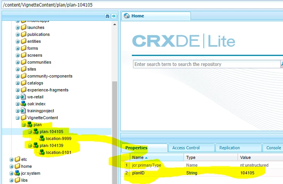Sort properties by the Value column header
Viewport: 283px width, 184px height.
(260, 157)
